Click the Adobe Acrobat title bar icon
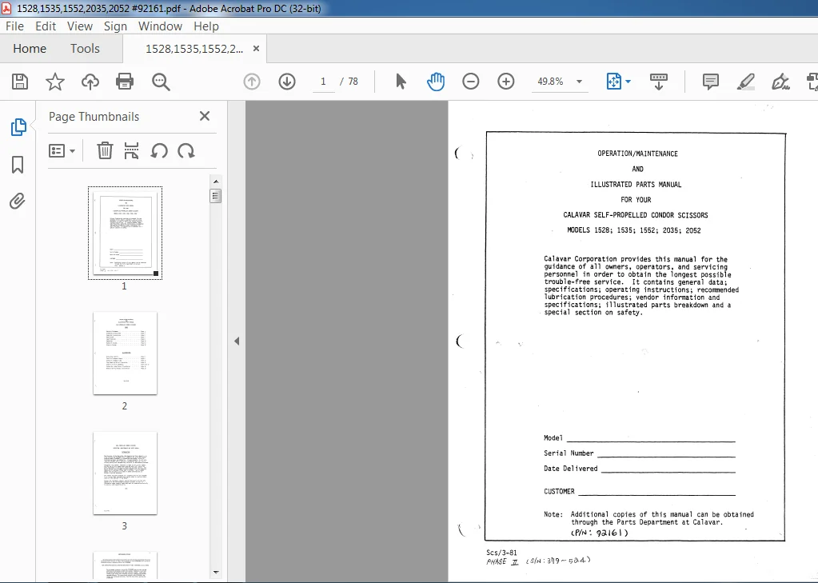Image resolution: width=818 pixels, height=583 pixels. 6,8
